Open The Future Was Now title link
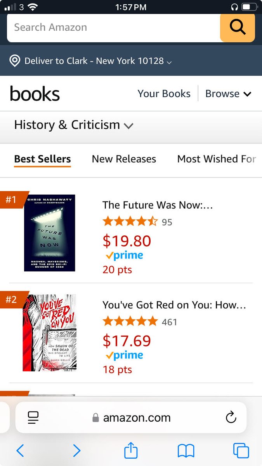262x466 pixels. tap(158, 205)
